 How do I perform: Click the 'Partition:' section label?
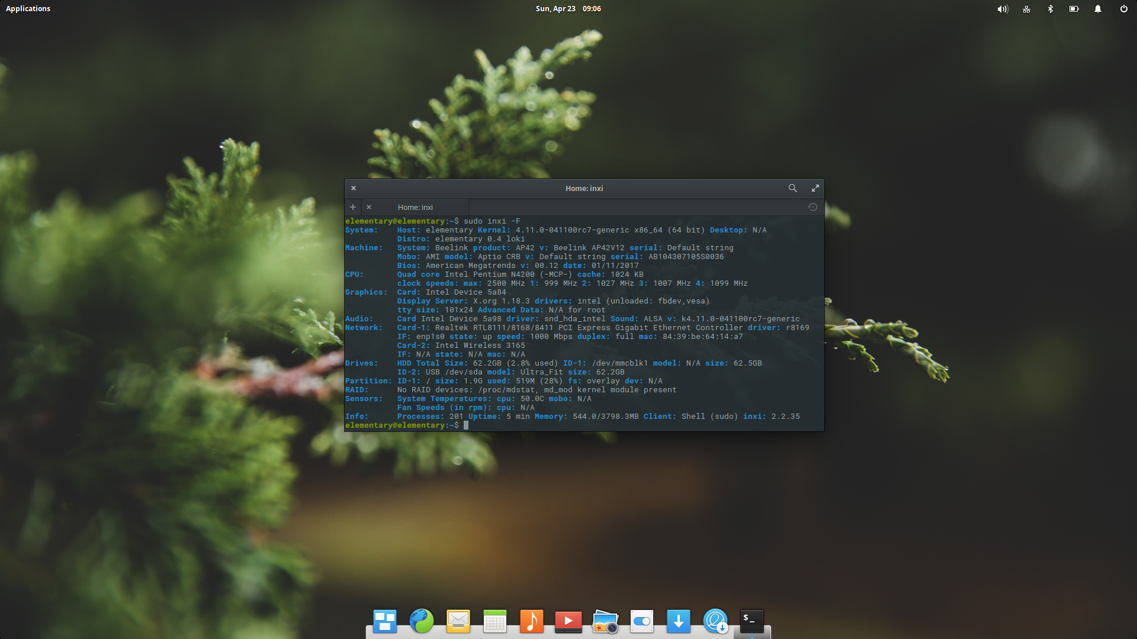[369, 381]
